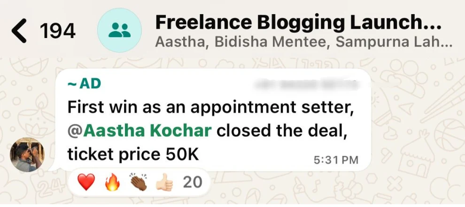Open the reaction count of 20
The image size is (465, 207).
click(192, 182)
